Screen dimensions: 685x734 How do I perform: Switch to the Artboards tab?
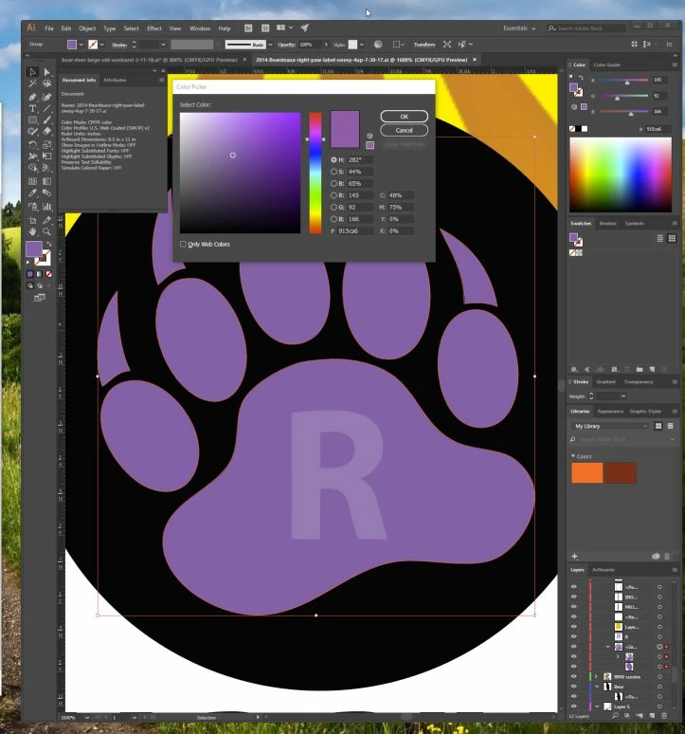[x=604, y=570]
